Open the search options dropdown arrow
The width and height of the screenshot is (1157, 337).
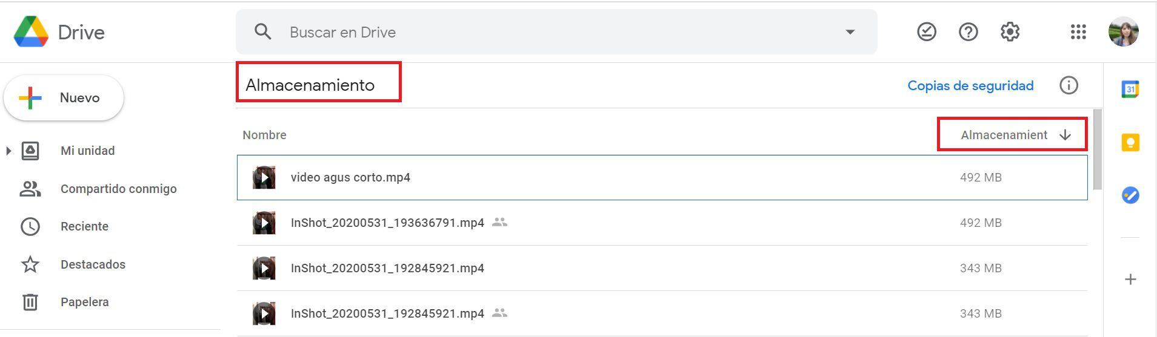pyautogui.click(x=850, y=32)
